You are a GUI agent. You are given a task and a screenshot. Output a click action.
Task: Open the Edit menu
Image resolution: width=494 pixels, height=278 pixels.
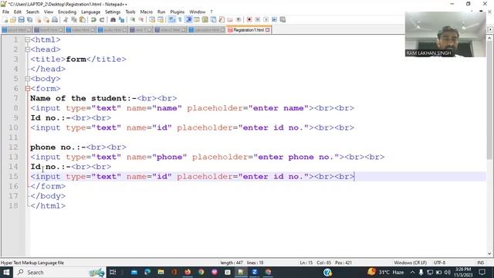tap(18, 12)
